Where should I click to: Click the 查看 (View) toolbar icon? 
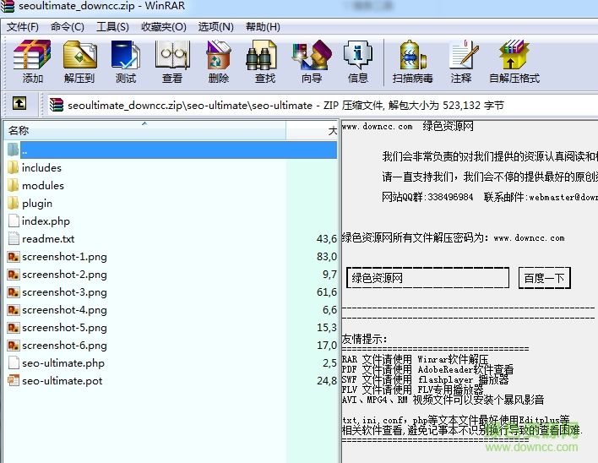pos(172,55)
